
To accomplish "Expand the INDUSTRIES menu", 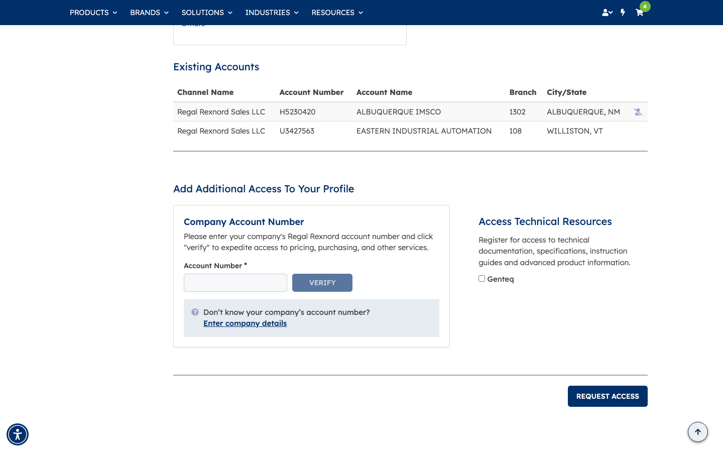I will (x=272, y=13).
